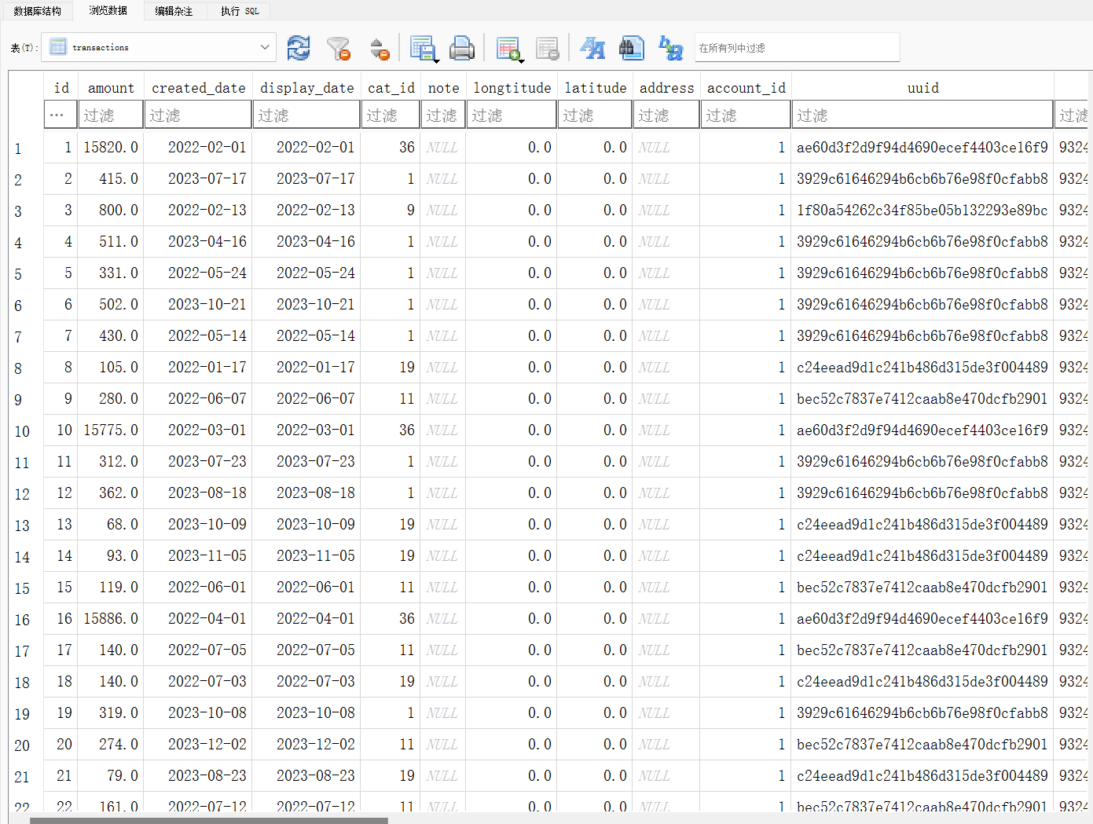1093x824 pixels.
Task: Focus the uuid column filter box
Action: (x=922, y=115)
